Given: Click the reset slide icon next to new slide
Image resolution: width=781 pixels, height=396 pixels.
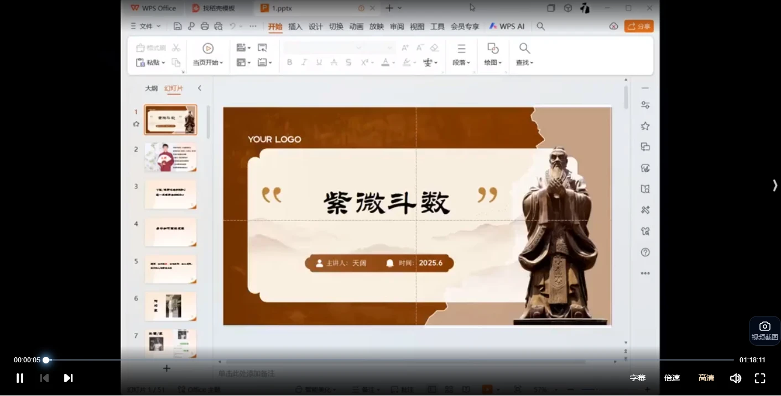Looking at the screenshot, I should click(262, 48).
